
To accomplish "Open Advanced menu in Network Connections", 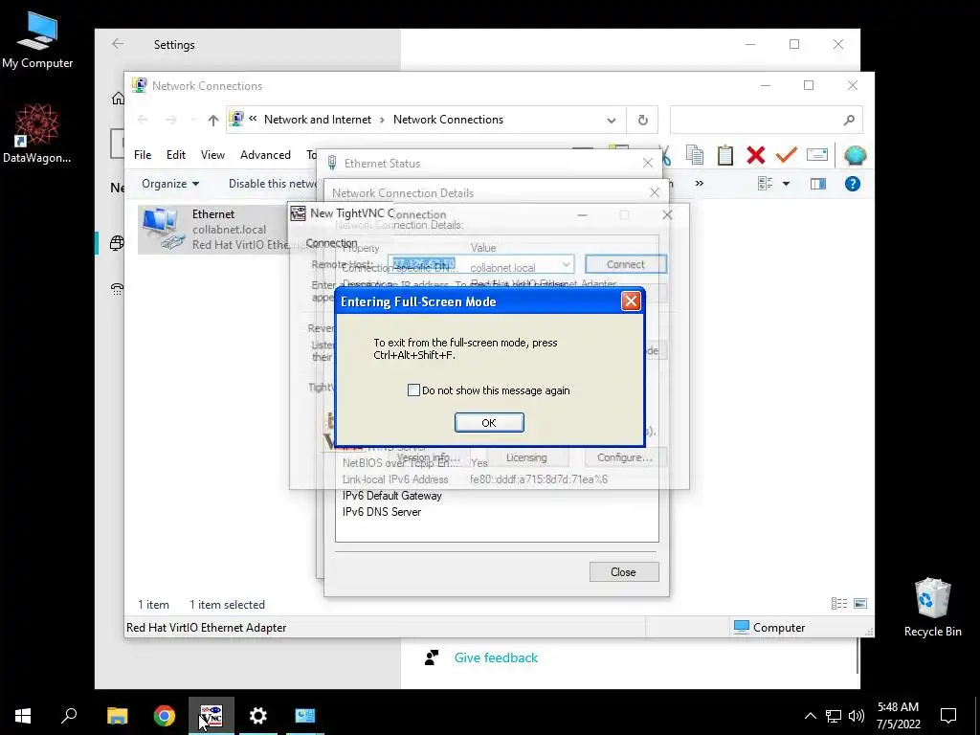I will click(x=265, y=154).
